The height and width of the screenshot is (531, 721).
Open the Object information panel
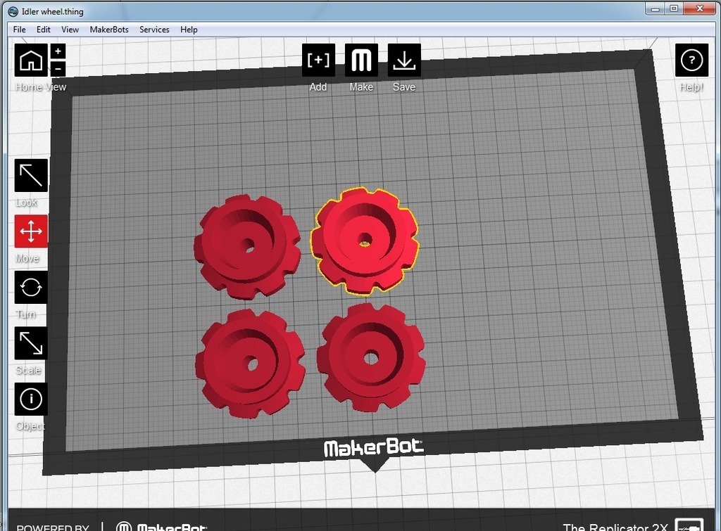30,399
